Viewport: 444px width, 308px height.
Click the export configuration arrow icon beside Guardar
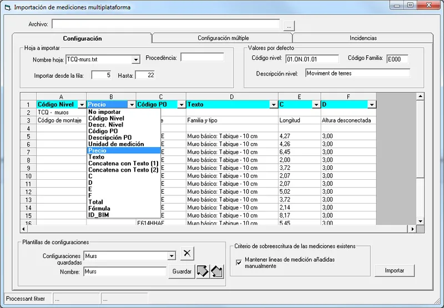click(203, 271)
